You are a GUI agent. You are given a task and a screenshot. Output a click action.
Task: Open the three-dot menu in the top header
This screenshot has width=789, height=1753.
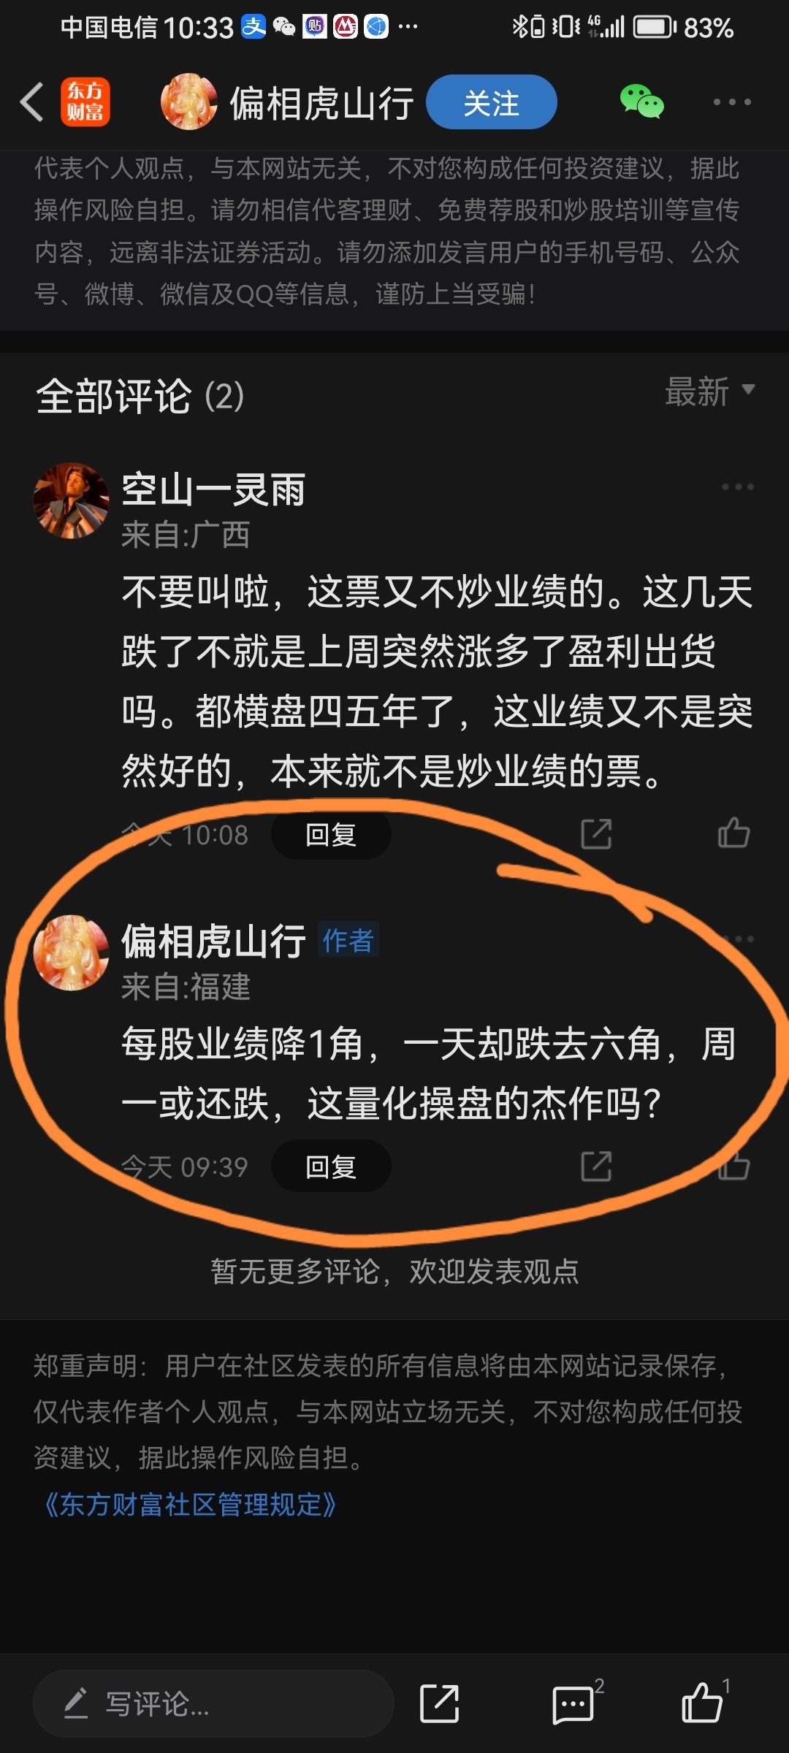point(732,102)
